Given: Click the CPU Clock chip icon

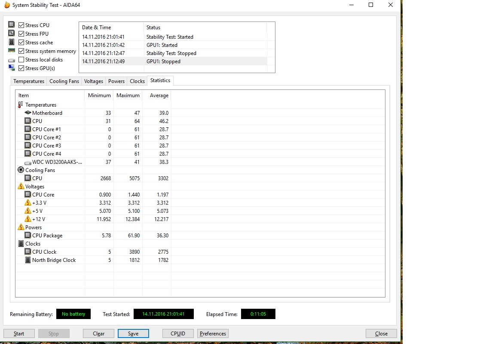Looking at the screenshot, I should [x=28, y=252].
